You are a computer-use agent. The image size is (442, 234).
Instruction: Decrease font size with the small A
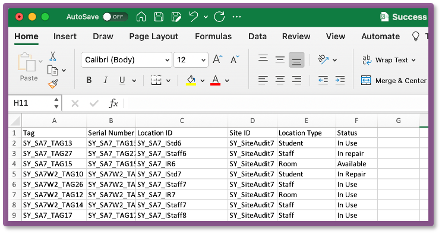coord(235,59)
